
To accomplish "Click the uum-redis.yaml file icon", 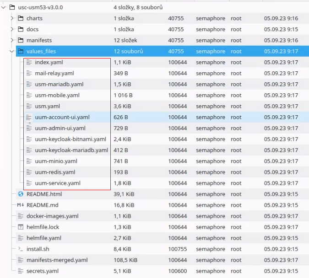I will (x=29, y=172).
